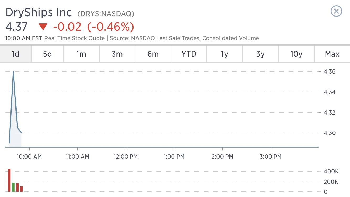
Task: Click the red down-arrow price change icon
Action: tap(43, 27)
